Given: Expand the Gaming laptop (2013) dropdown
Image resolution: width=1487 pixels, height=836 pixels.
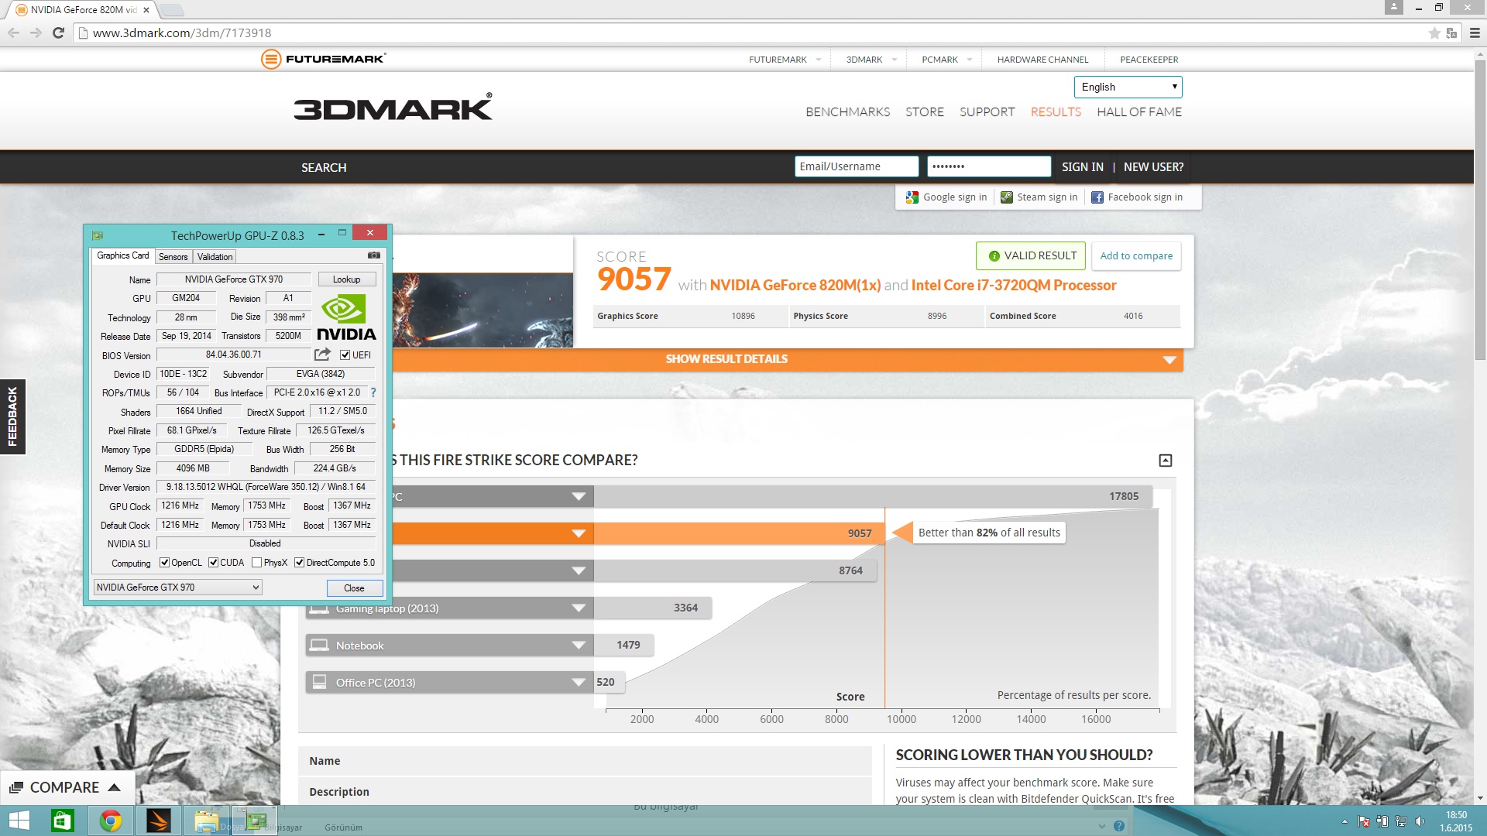Looking at the screenshot, I should pos(579,608).
